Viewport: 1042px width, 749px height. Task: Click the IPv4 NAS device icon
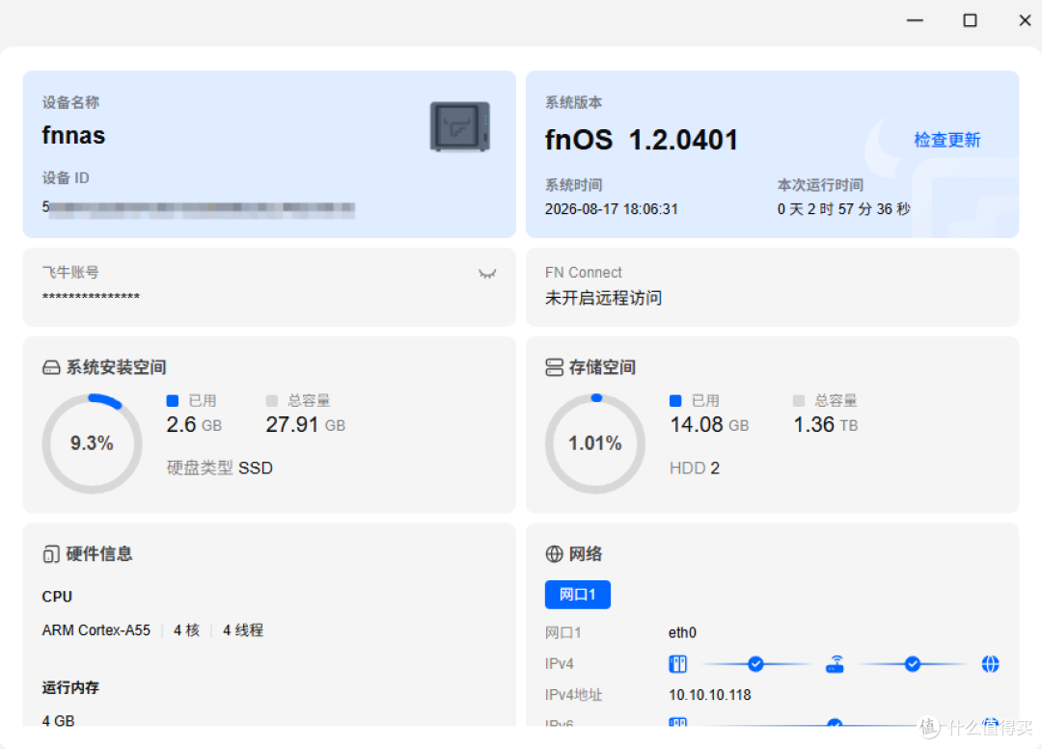pos(678,664)
